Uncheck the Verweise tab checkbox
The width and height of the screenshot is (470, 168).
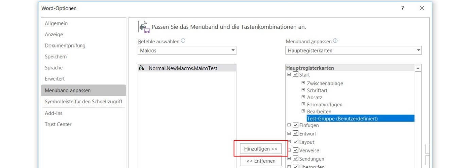tap(295, 150)
